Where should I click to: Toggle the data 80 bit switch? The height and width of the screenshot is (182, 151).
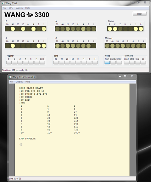click(x=56, y=63)
